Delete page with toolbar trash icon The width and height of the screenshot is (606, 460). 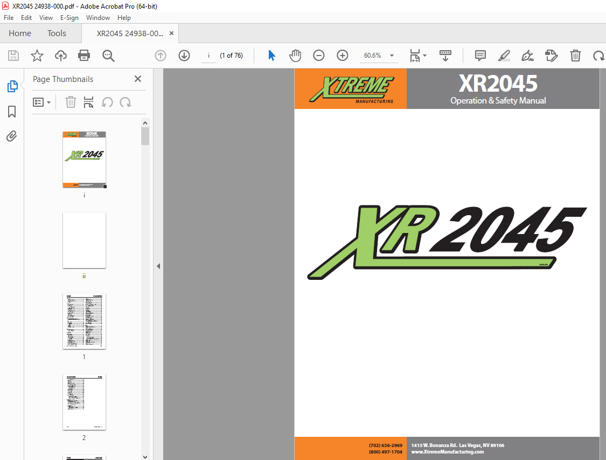click(575, 56)
